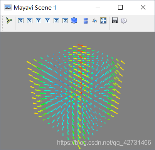View scene along the +Z axis
The height and width of the screenshot is (150, 155).
(65, 20)
